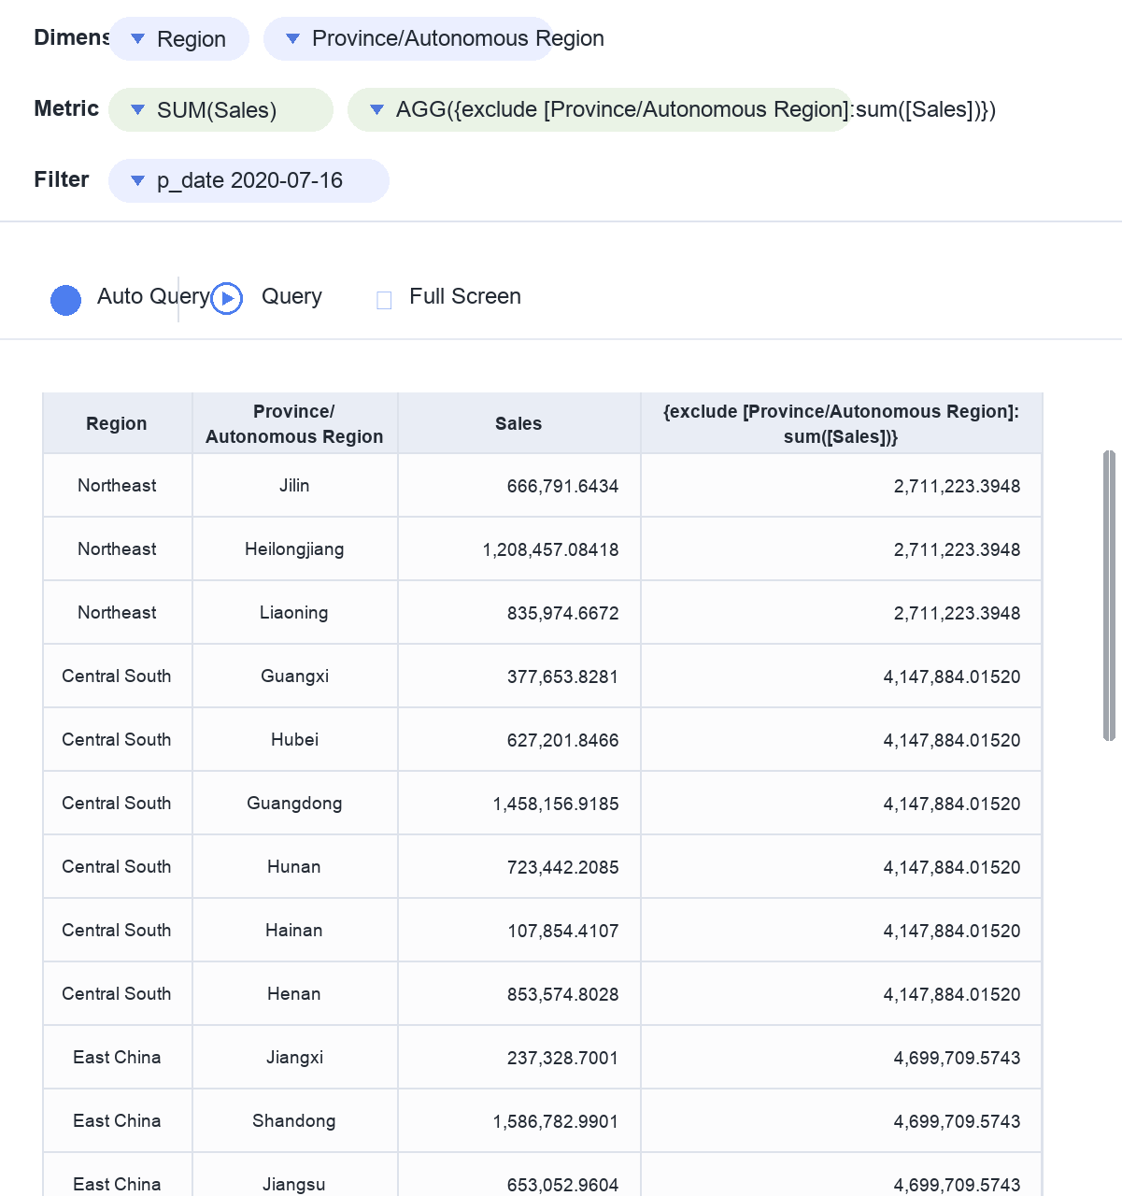
Task: Click the Full Screen text button
Action: [x=465, y=296]
